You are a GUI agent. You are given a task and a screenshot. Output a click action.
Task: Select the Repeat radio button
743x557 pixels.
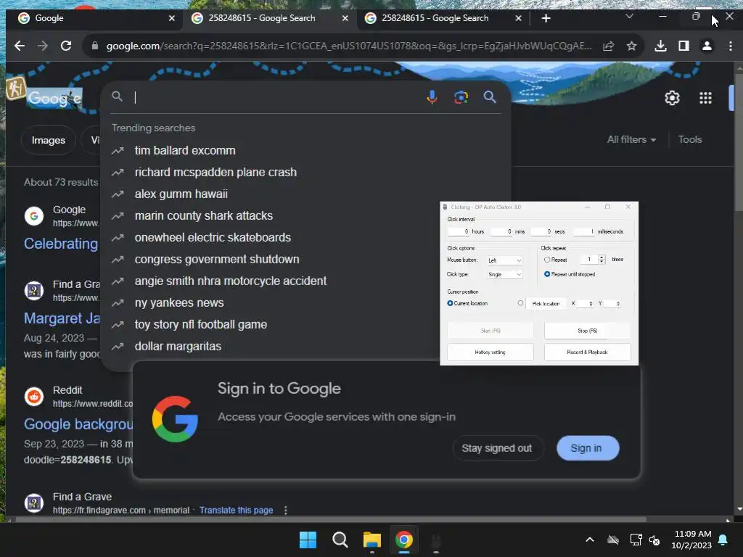pyautogui.click(x=547, y=260)
